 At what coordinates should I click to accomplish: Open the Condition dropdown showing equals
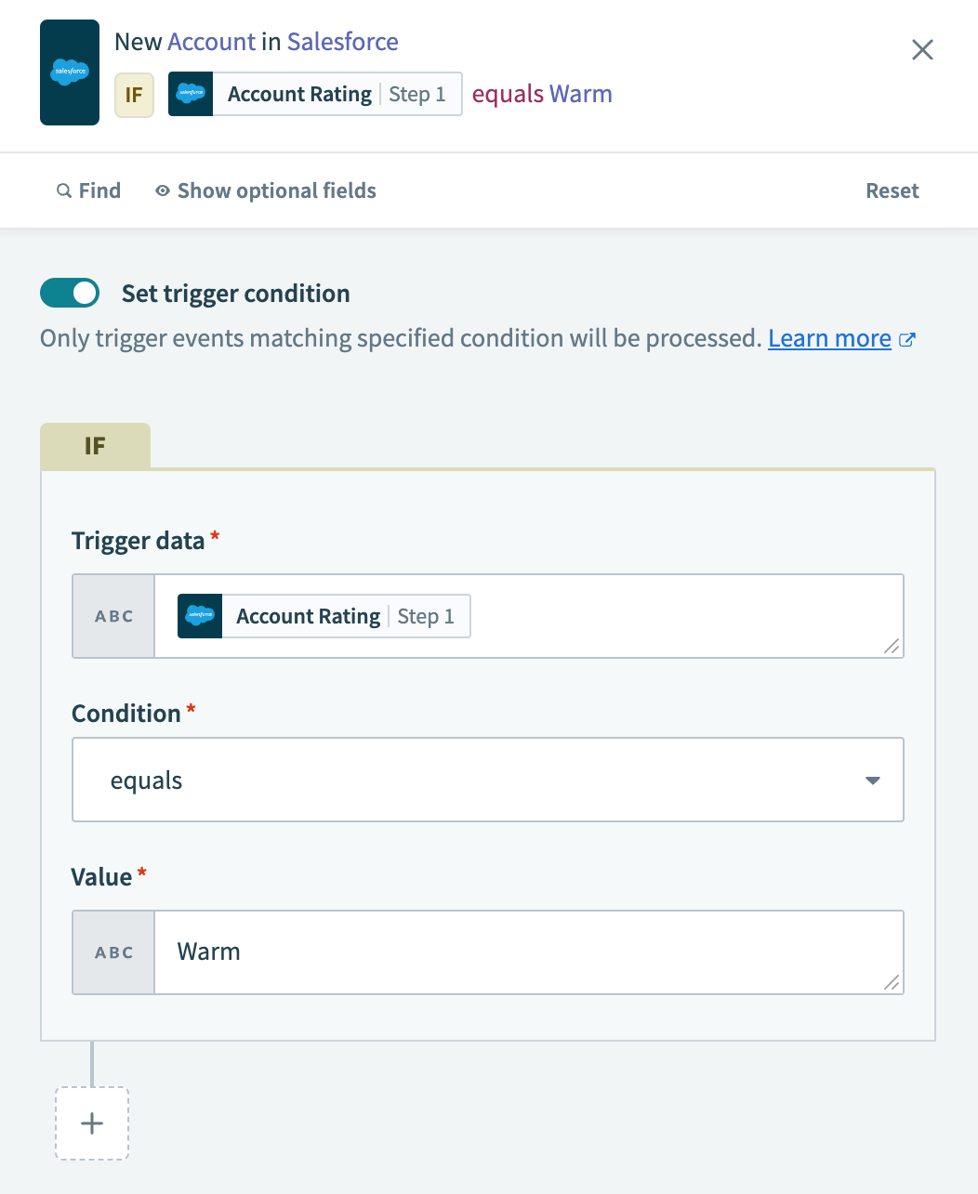(x=487, y=780)
